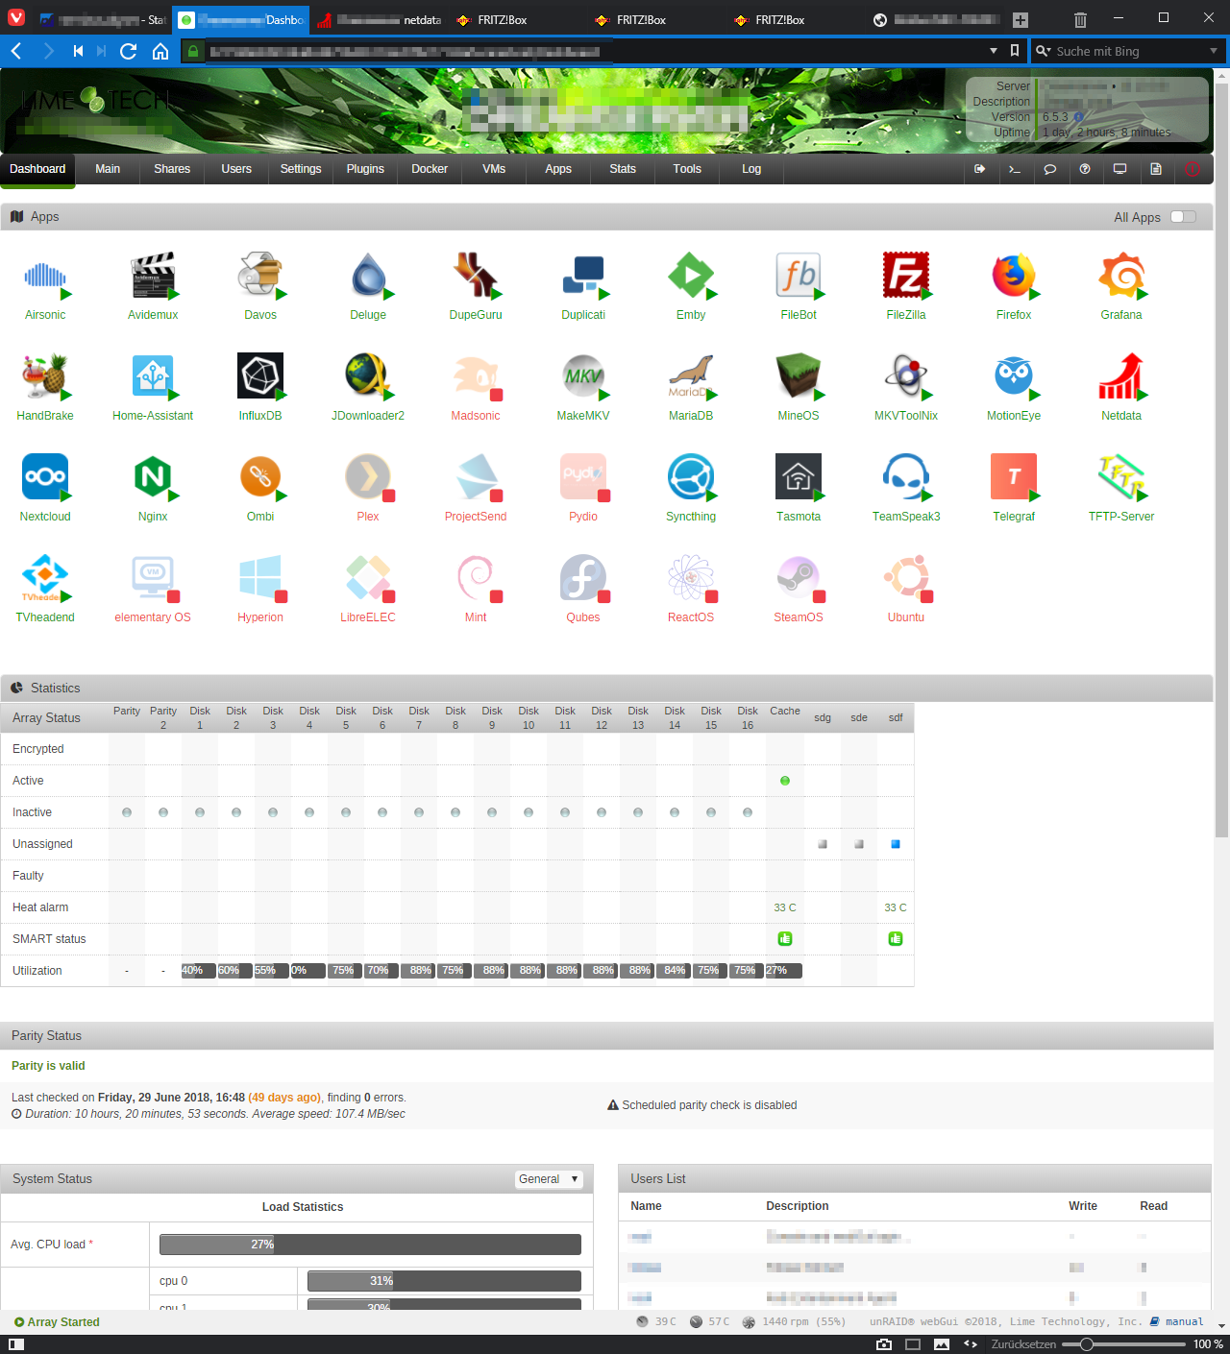
Task: Expand the search engine dropdown arrow
Action: tap(1214, 51)
